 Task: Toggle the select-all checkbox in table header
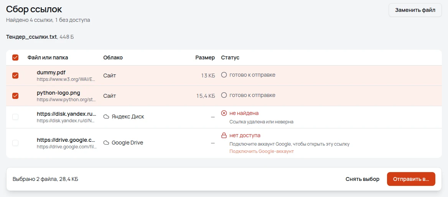click(15, 57)
